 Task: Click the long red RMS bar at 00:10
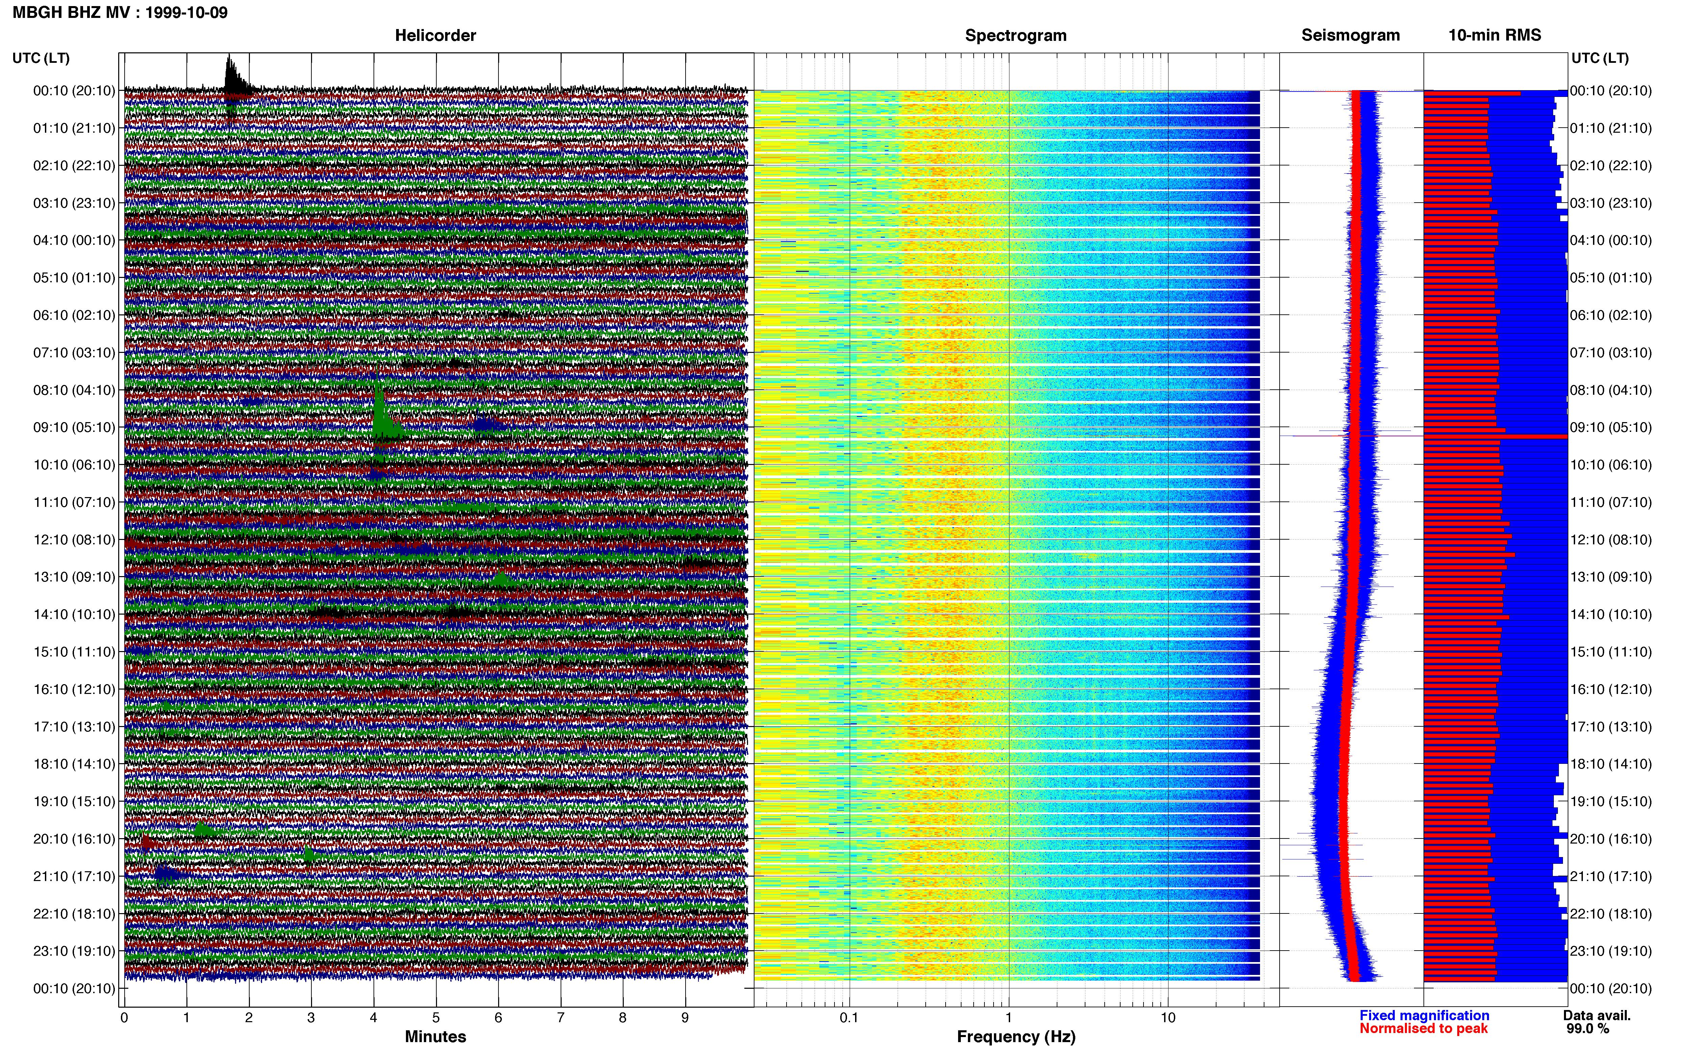click(x=1472, y=93)
